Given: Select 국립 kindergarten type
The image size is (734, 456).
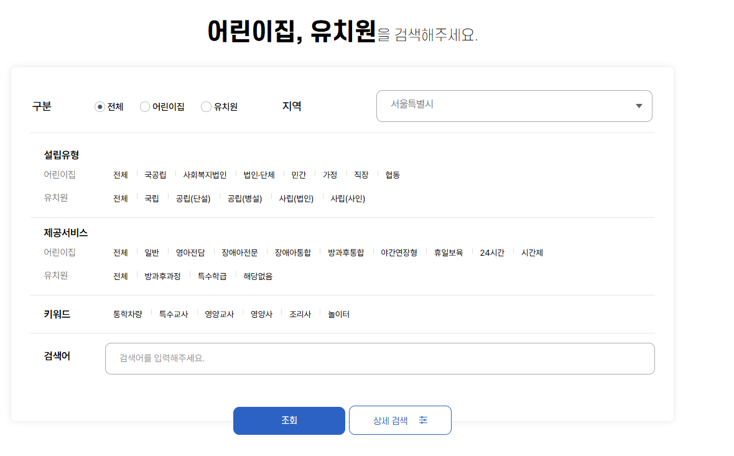Looking at the screenshot, I should point(152,198).
